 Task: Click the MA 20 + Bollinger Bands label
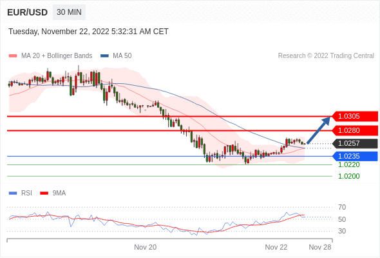tap(57, 56)
